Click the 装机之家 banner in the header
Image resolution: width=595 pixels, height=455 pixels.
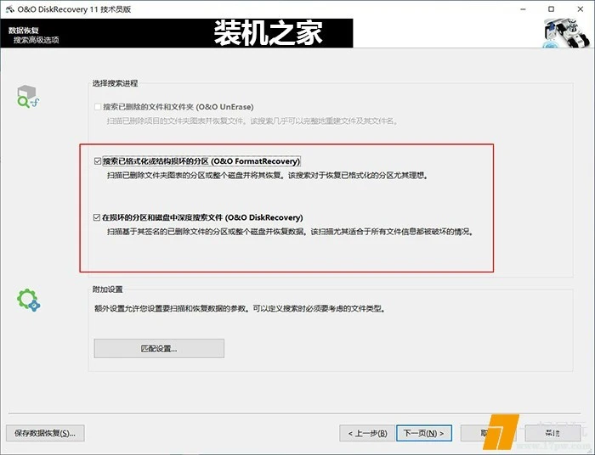268,33
